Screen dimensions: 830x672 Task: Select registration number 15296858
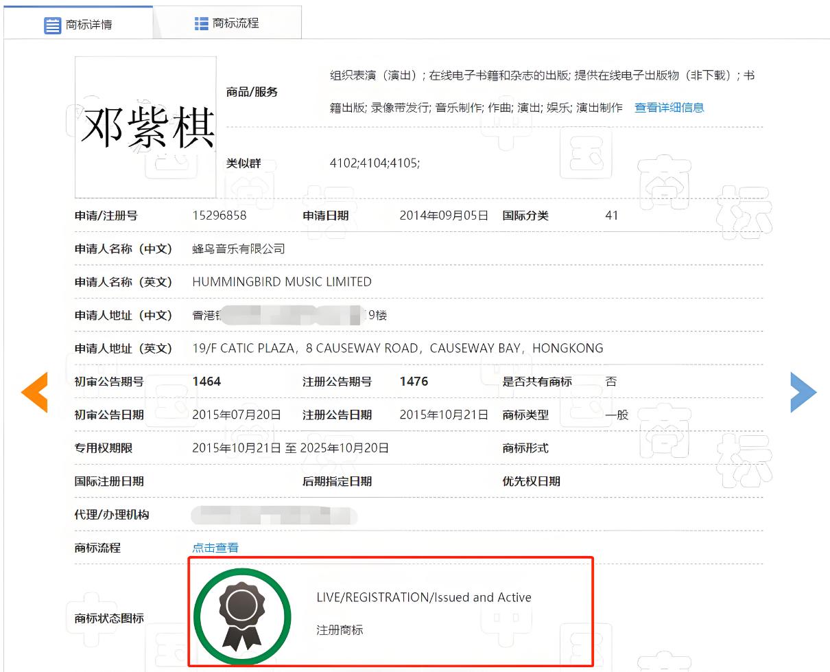(x=220, y=216)
